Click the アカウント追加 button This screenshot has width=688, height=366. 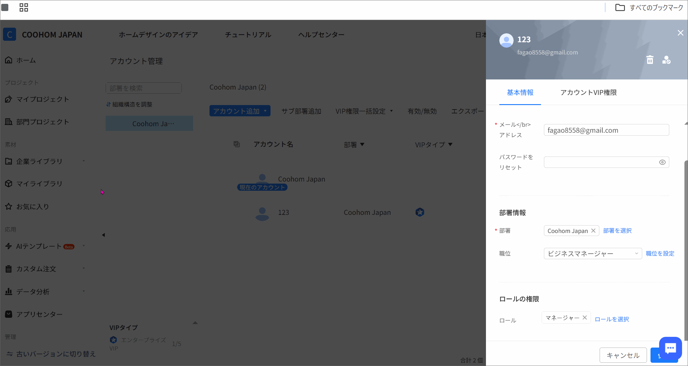tap(240, 111)
